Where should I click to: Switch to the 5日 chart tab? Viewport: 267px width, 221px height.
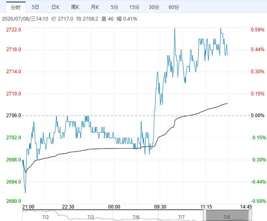pyautogui.click(x=35, y=7)
